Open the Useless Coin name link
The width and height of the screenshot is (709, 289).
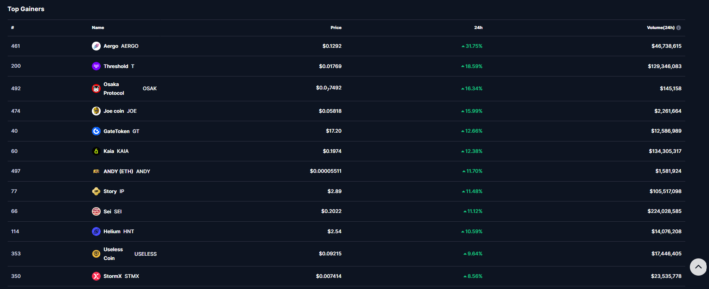(x=113, y=254)
